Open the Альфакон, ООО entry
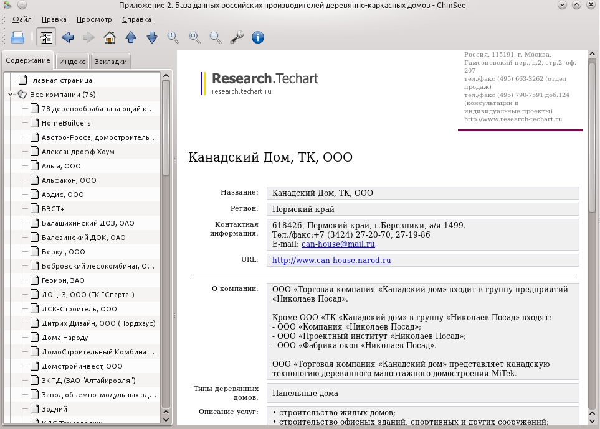This screenshot has height=429, width=600. (69, 180)
